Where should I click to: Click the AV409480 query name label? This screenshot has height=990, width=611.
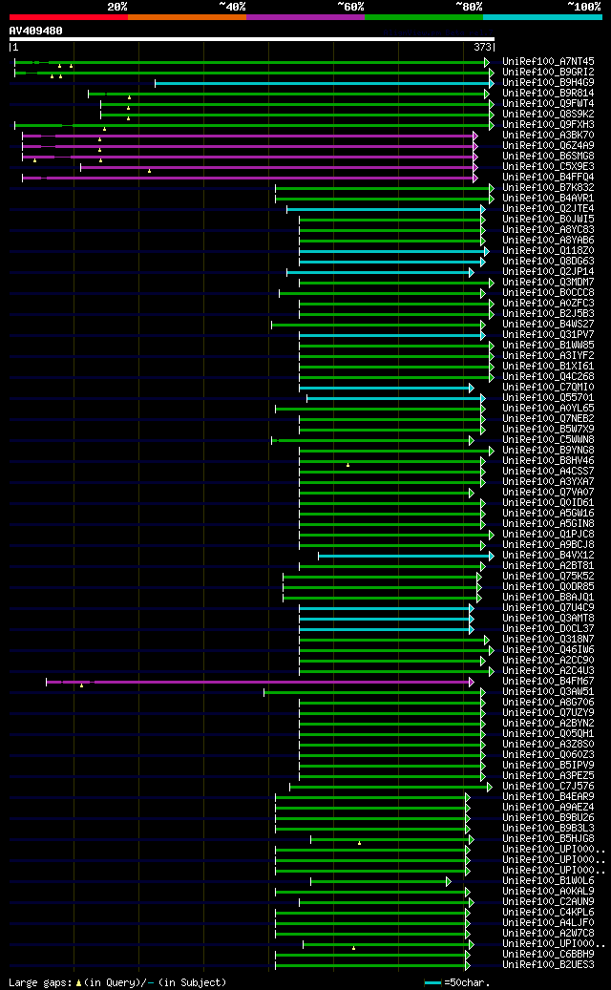pyautogui.click(x=36, y=31)
